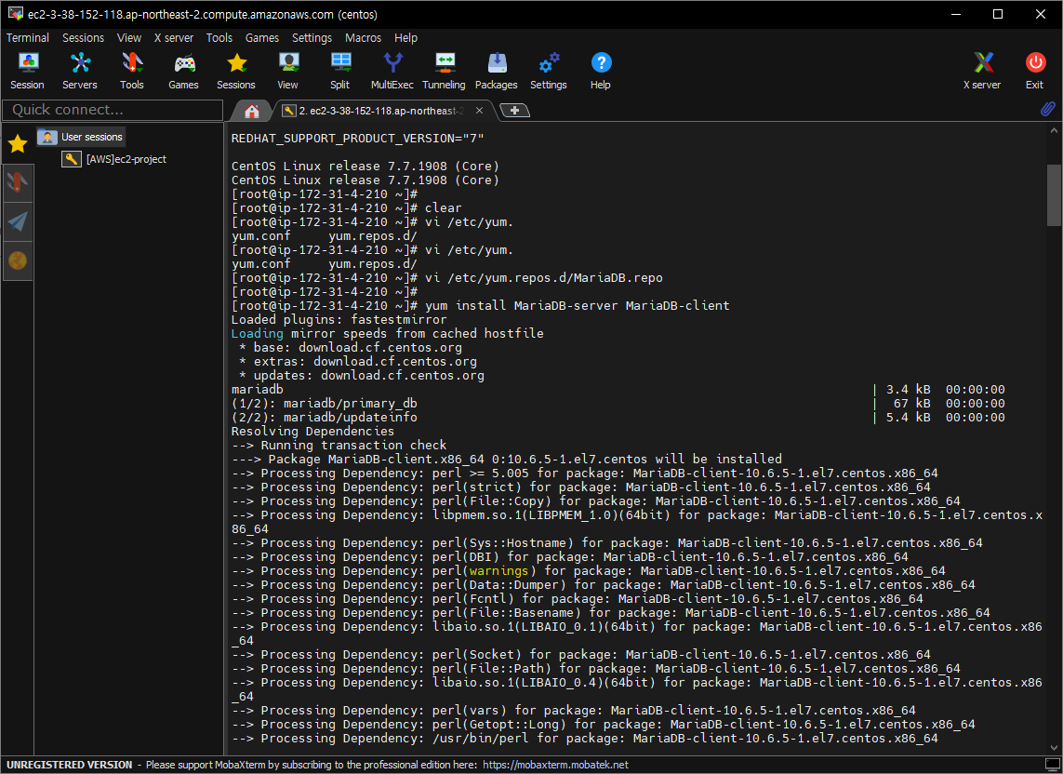Click the terminal scroll up arrow

(x=1054, y=130)
